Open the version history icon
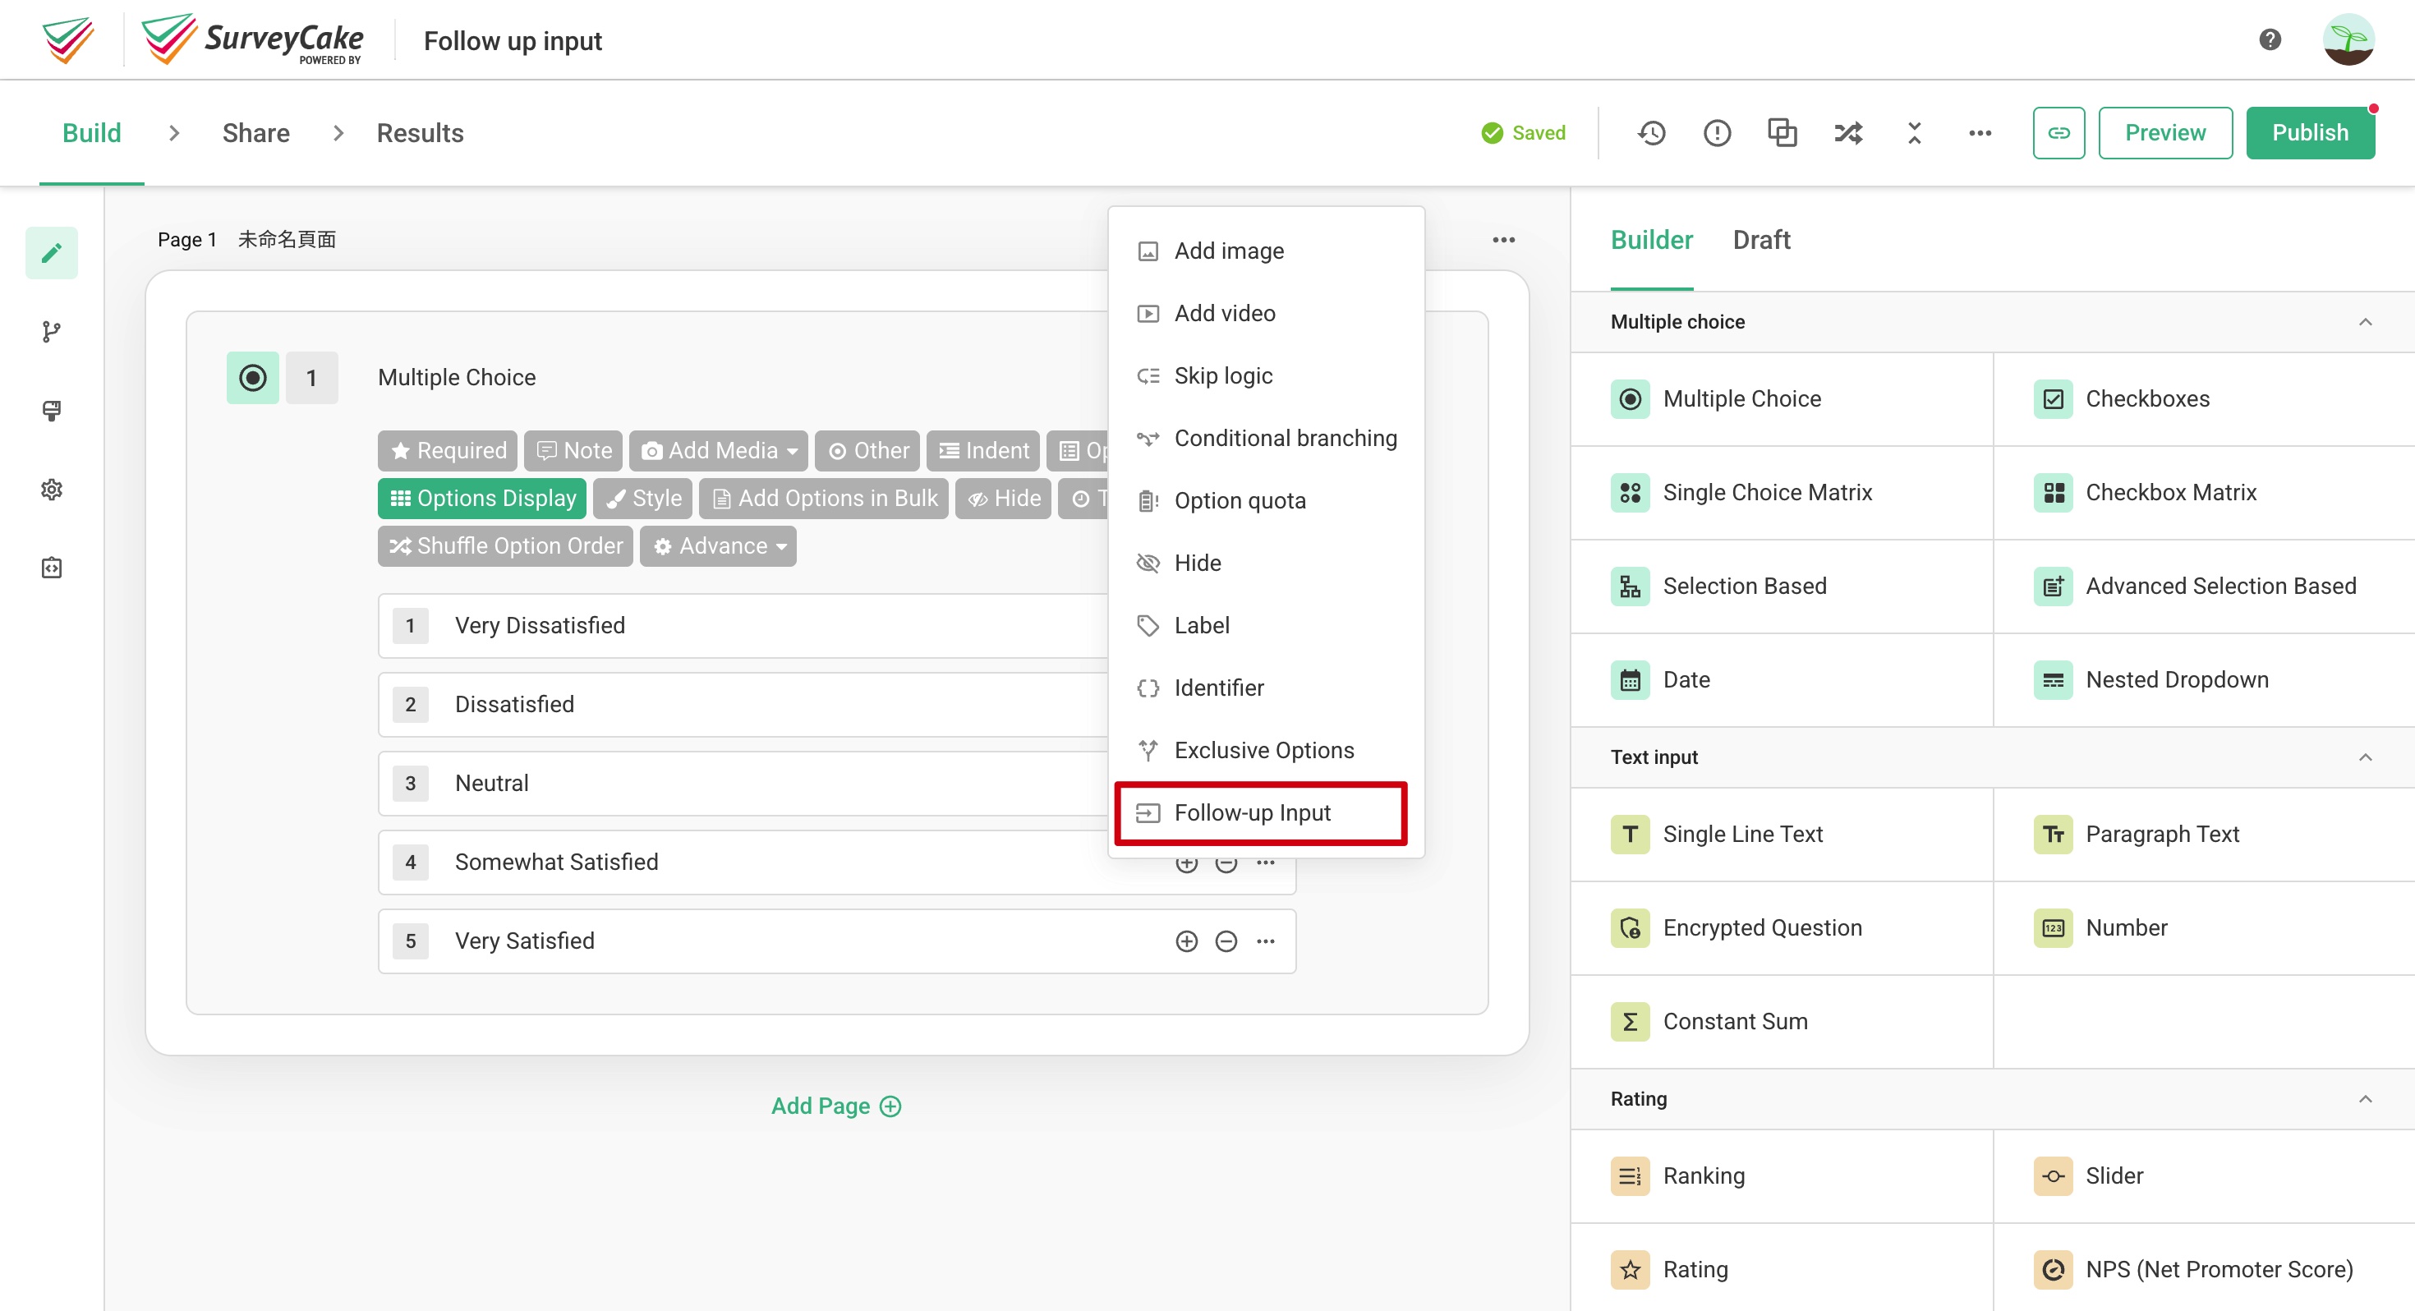Viewport: 2415px width, 1311px height. pos(1652,132)
